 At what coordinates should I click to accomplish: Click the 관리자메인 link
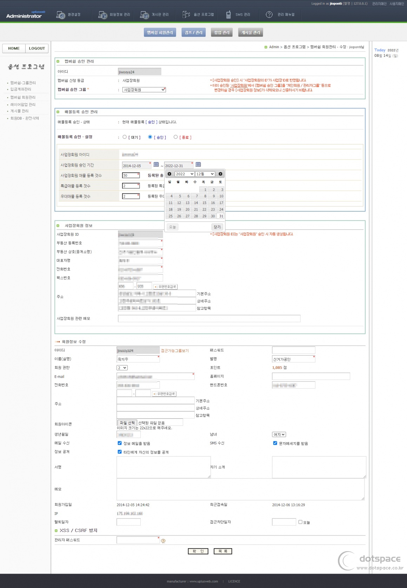(379, 4)
